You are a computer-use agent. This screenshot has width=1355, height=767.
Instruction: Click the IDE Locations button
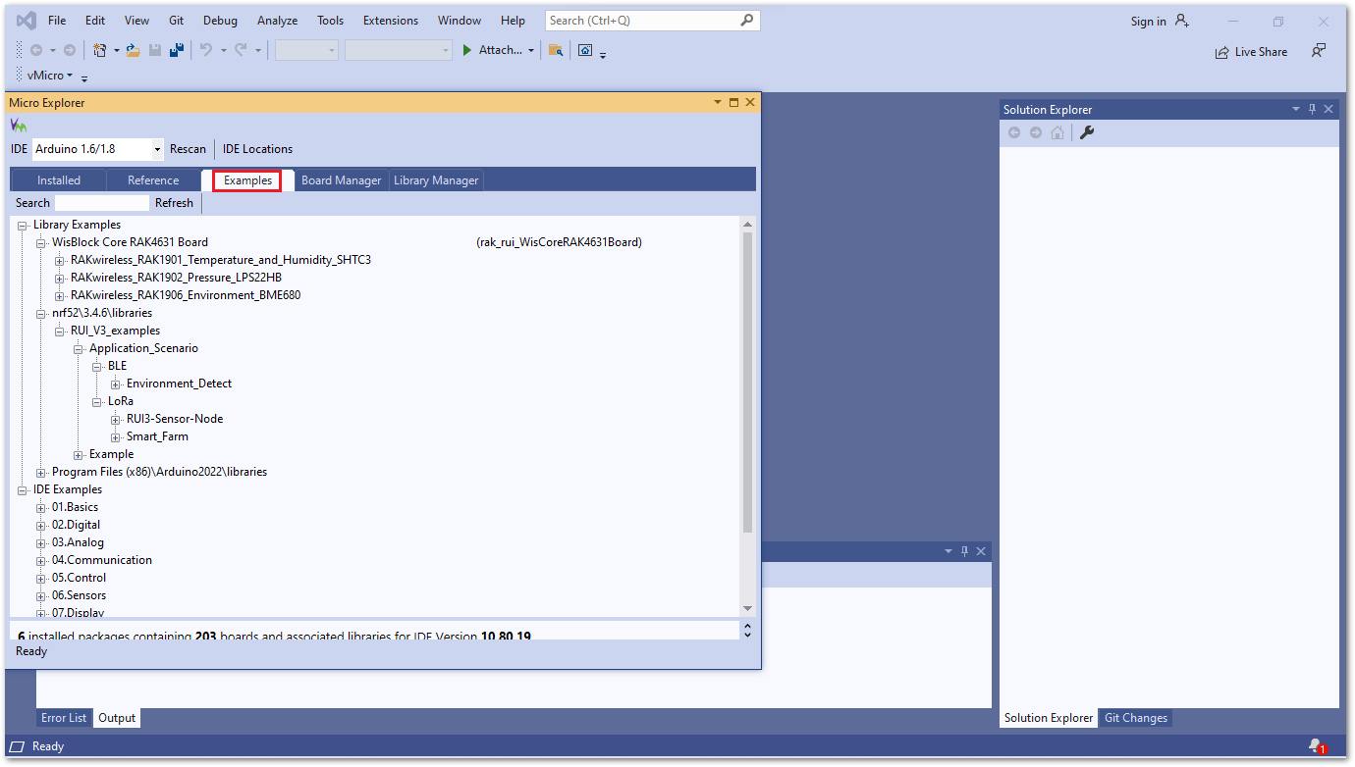pos(257,149)
